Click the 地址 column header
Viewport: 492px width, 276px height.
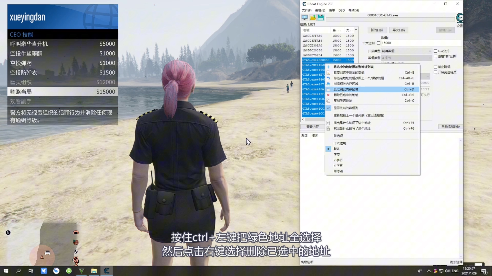tap(316, 30)
